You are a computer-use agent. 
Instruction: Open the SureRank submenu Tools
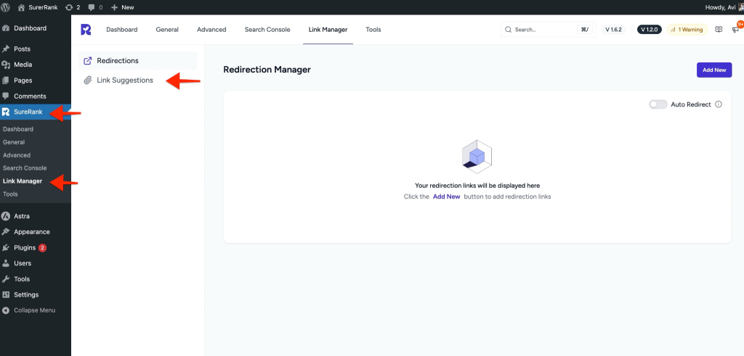[10, 194]
